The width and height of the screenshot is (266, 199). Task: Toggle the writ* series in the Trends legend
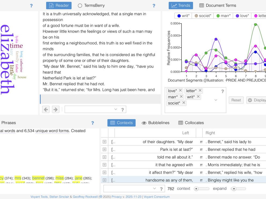tap(183, 16)
